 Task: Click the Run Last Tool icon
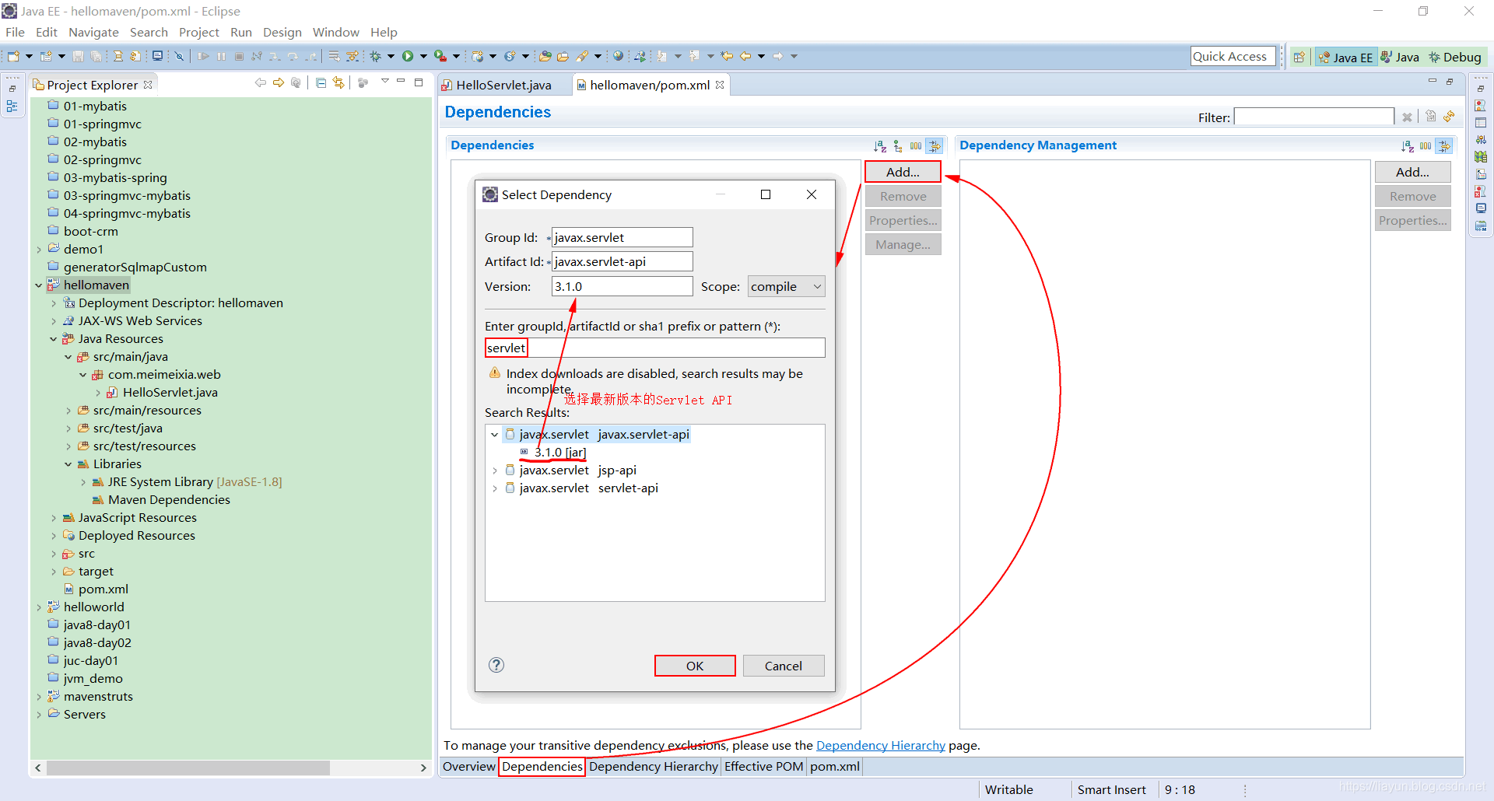[x=440, y=56]
